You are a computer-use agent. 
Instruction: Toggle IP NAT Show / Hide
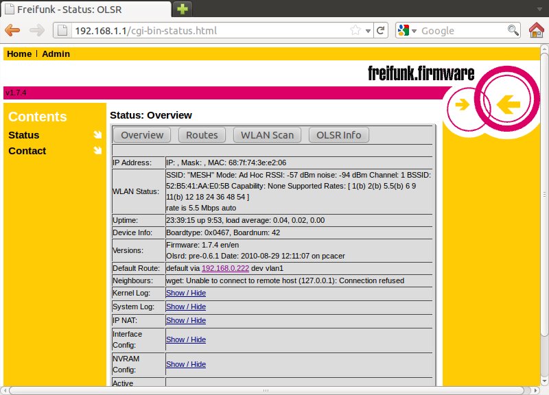pos(185,320)
